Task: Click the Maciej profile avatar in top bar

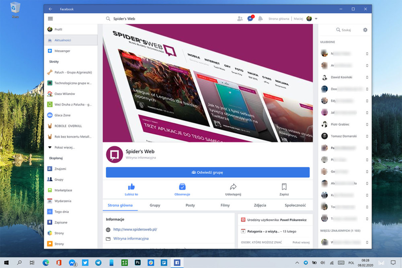Action: [309, 18]
